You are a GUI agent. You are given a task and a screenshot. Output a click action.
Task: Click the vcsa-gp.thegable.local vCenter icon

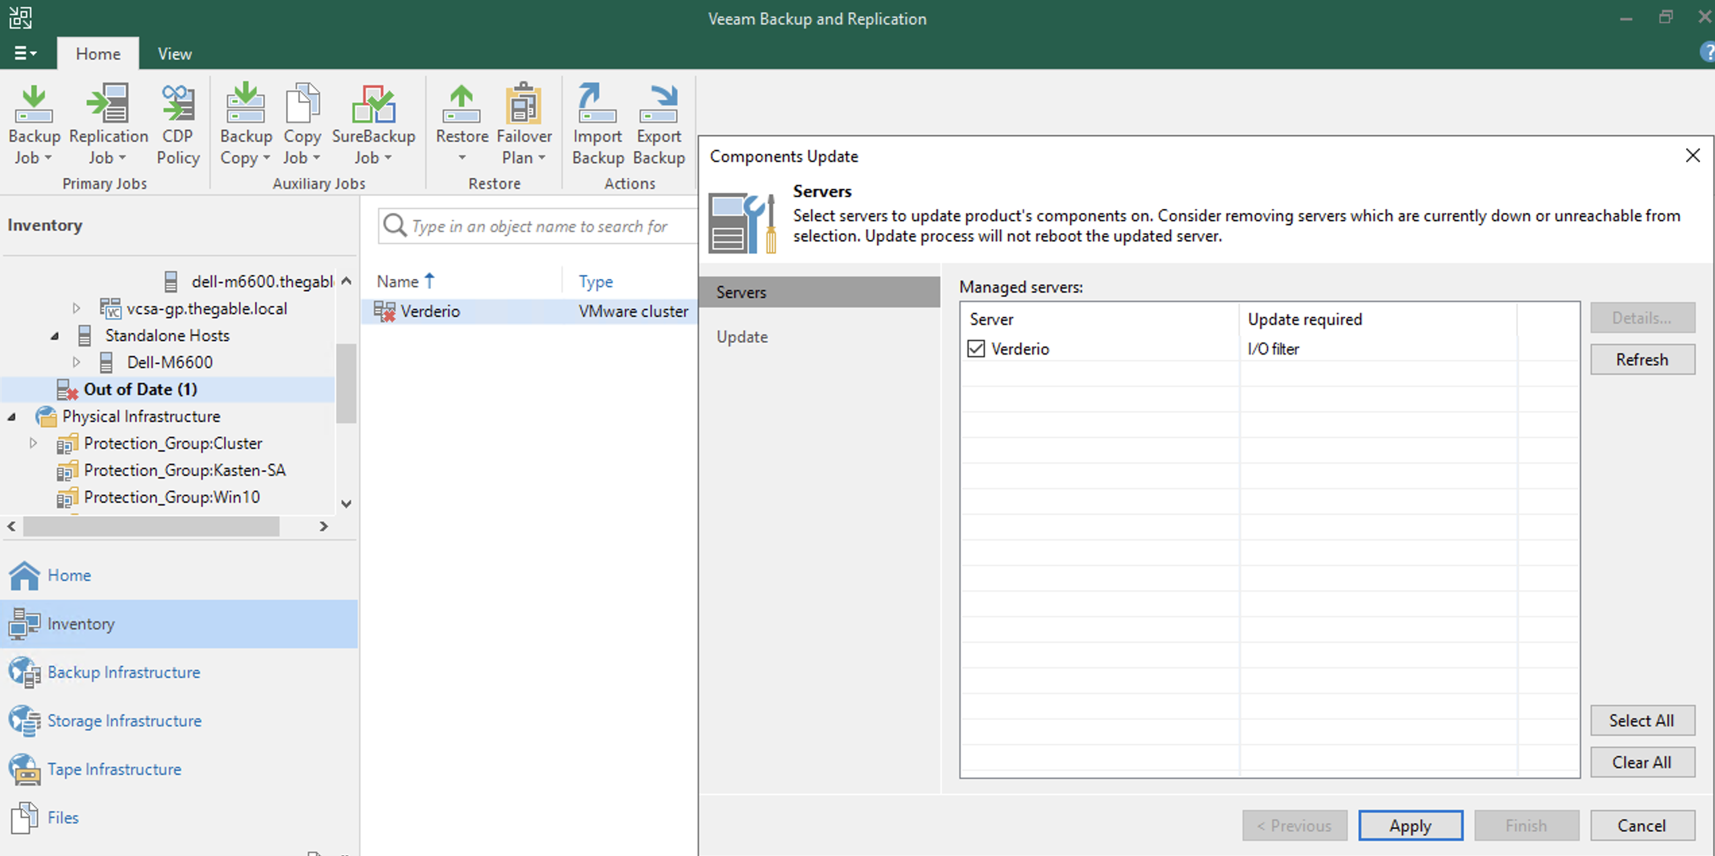[x=111, y=309]
